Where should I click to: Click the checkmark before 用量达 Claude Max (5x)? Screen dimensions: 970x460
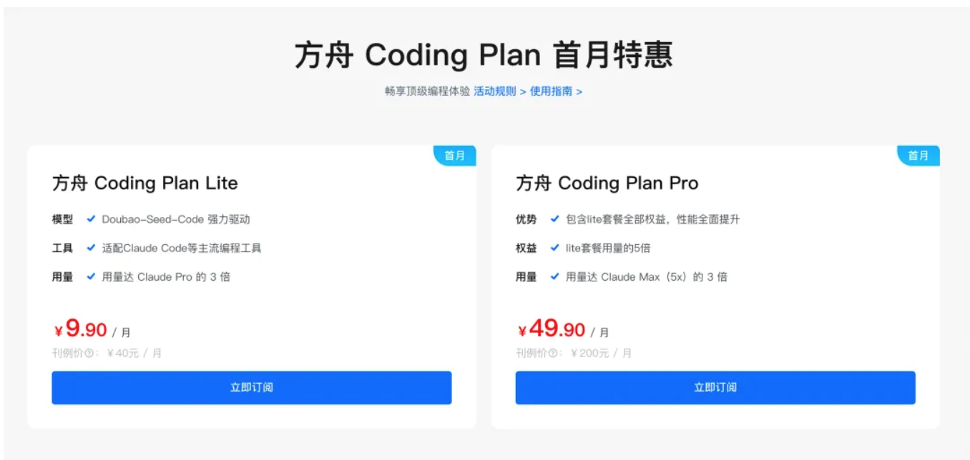554,276
